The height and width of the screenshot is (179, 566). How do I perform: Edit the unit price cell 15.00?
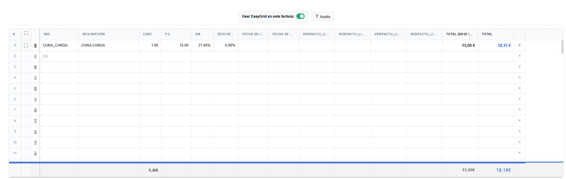[x=176, y=45]
